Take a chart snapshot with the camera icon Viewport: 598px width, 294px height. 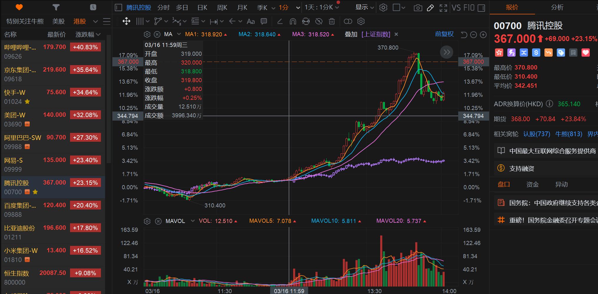[418, 8]
